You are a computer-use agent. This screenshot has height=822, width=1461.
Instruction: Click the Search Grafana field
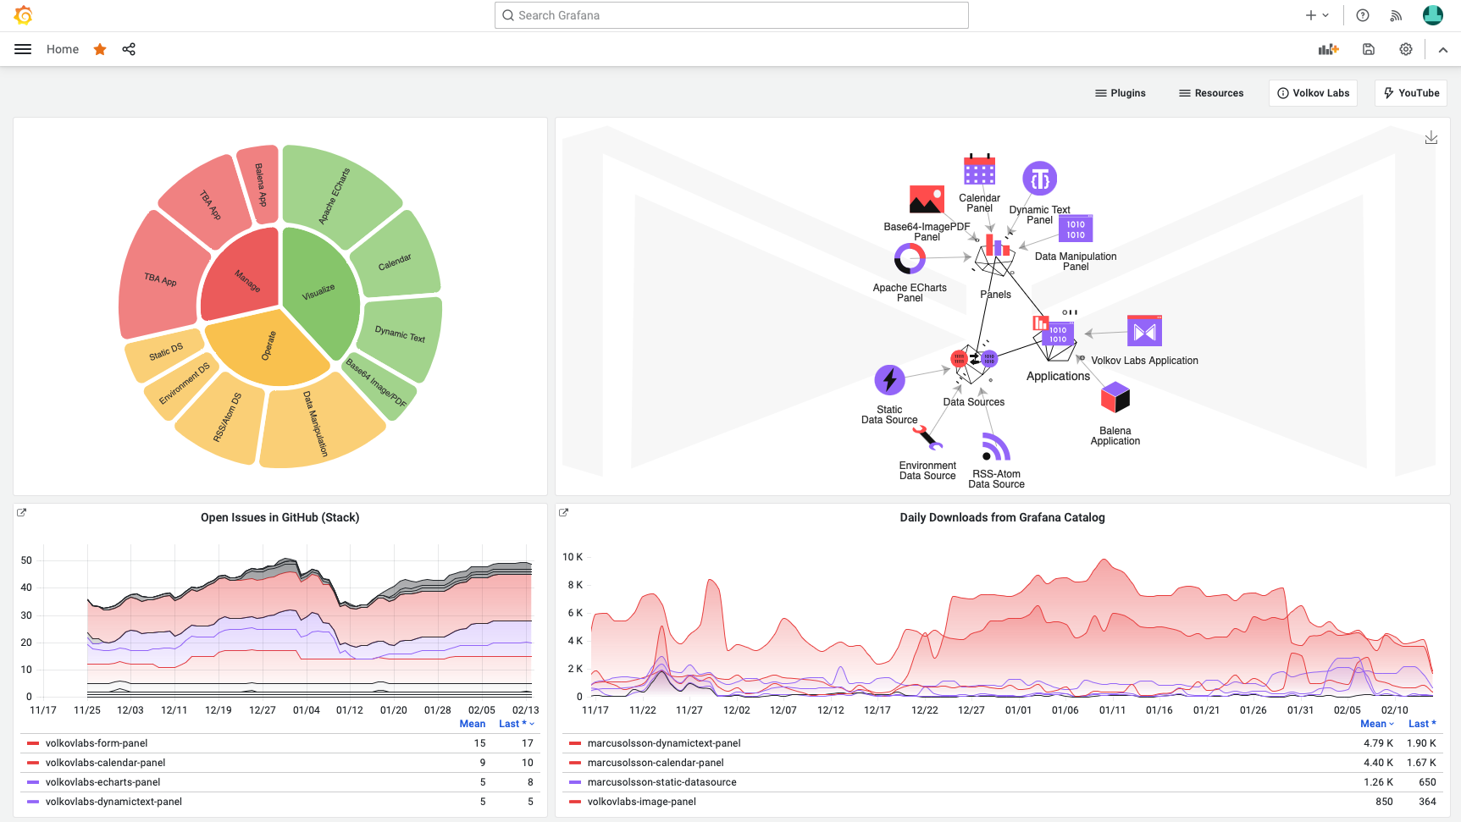click(732, 15)
